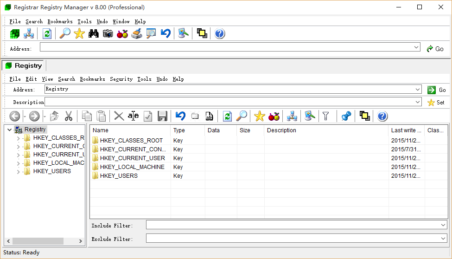The width and height of the screenshot is (452, 259).
Task: Open the Description field dropdown
Action: pyautogui.click(x=417, y=102)
